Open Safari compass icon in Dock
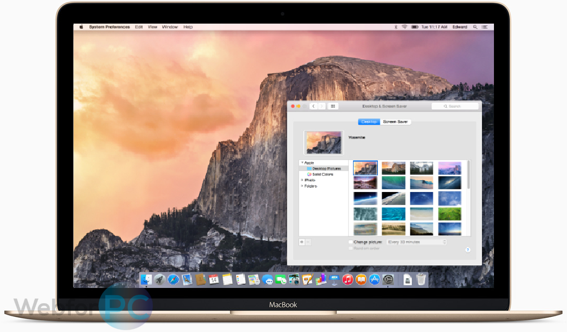The height and width of the screenshot is (332, 567). pos(173,280)
